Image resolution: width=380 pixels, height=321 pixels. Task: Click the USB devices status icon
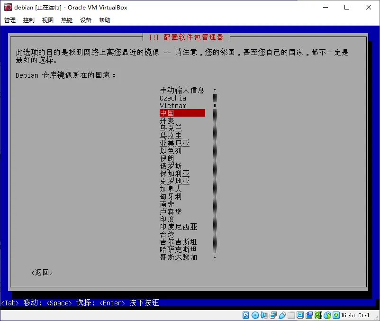(x=282, y=315)
